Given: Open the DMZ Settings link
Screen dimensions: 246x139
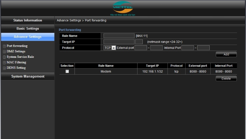Looking at the screenshot, I should pyautogui.click(x=16, y=52).
